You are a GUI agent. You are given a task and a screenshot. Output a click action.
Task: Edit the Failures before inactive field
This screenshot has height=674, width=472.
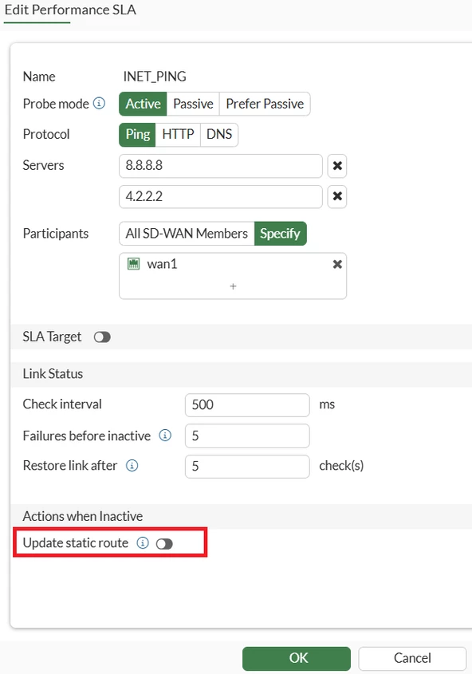tap(247, 436)
